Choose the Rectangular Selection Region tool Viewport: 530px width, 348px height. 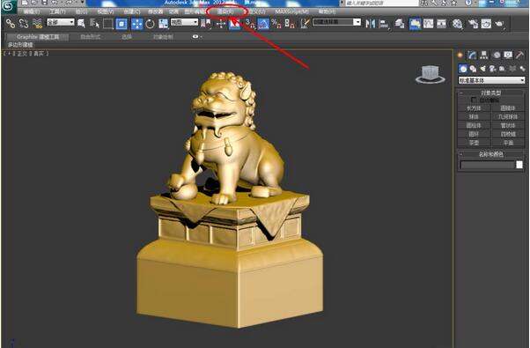coord(107,24)
